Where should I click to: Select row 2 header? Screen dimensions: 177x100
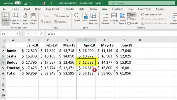[x=3, y=51]
